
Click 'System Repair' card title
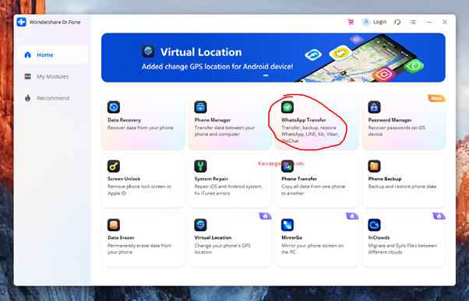coord(211,179)
